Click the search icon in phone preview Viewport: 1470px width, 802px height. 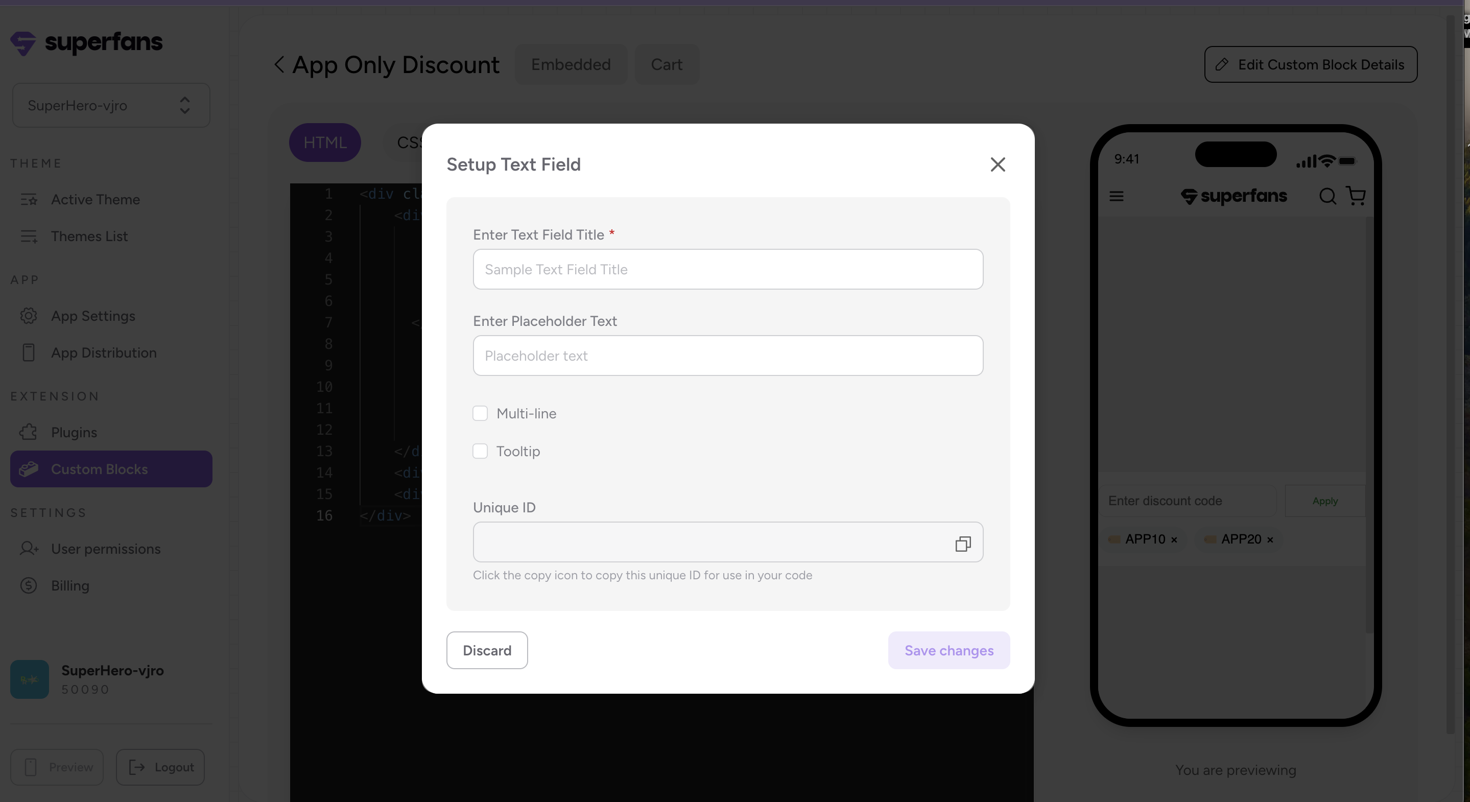pyautogui.click(x=1327, y=196)
